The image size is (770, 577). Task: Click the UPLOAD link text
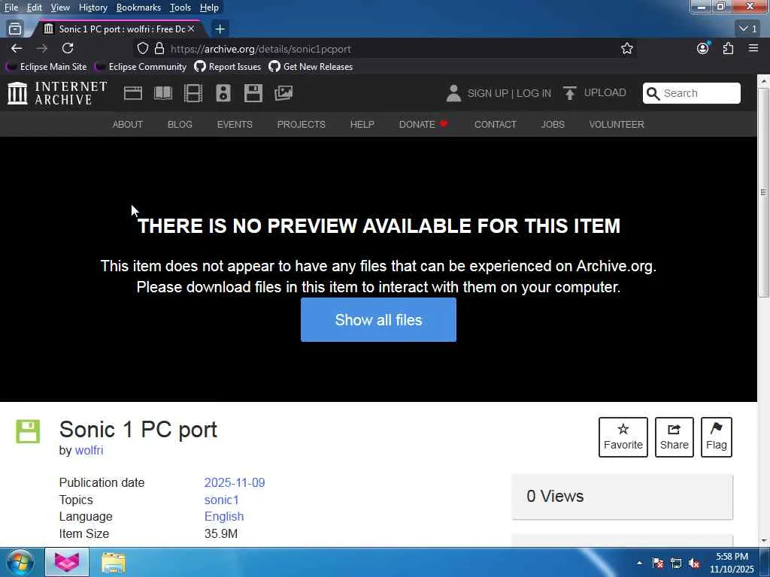605,92
